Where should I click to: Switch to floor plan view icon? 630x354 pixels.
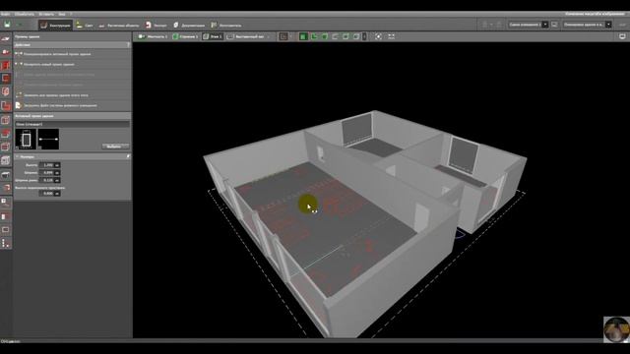(314, 36)
